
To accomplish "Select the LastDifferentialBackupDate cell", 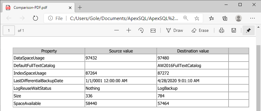I will click(49, 81).
